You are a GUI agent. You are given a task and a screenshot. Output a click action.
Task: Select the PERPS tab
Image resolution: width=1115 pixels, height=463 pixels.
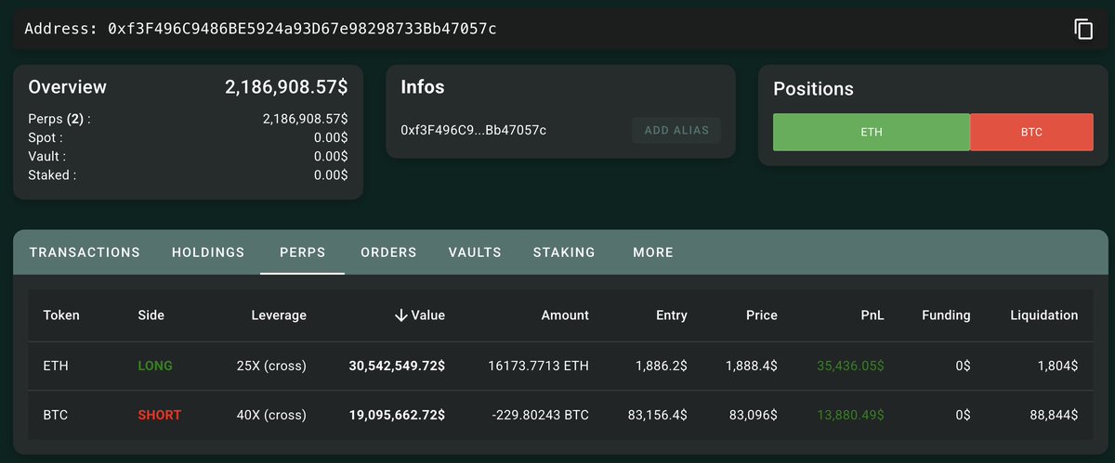coord(303,252)
